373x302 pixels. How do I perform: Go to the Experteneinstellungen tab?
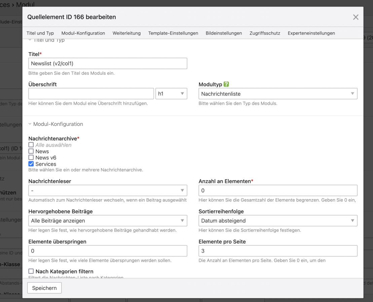tap(311, 33)
